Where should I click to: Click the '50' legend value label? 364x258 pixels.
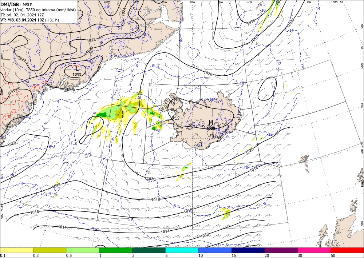[333, 255]
